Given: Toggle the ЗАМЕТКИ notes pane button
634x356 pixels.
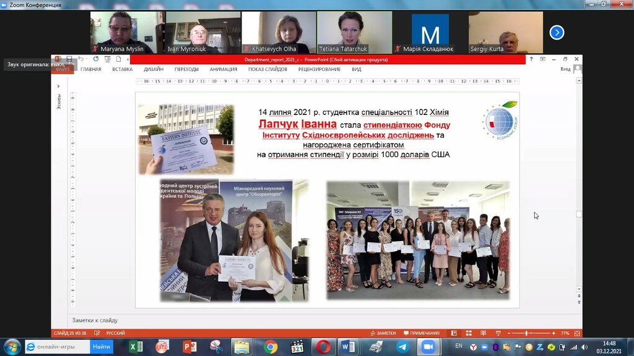Looking at the screenshot, I should click(x=383, y=333).
